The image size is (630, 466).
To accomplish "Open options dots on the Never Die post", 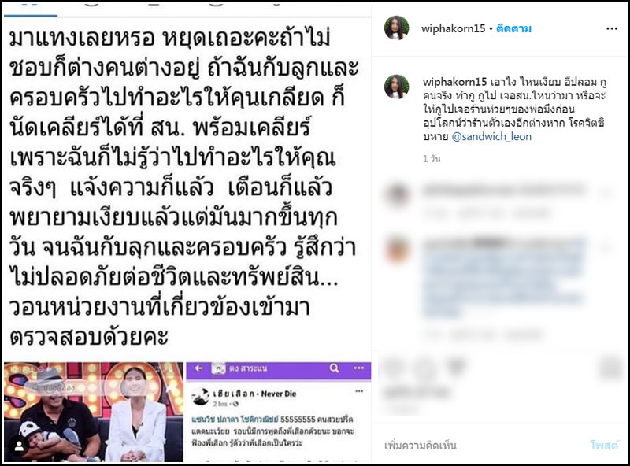I will coord(359,391).
